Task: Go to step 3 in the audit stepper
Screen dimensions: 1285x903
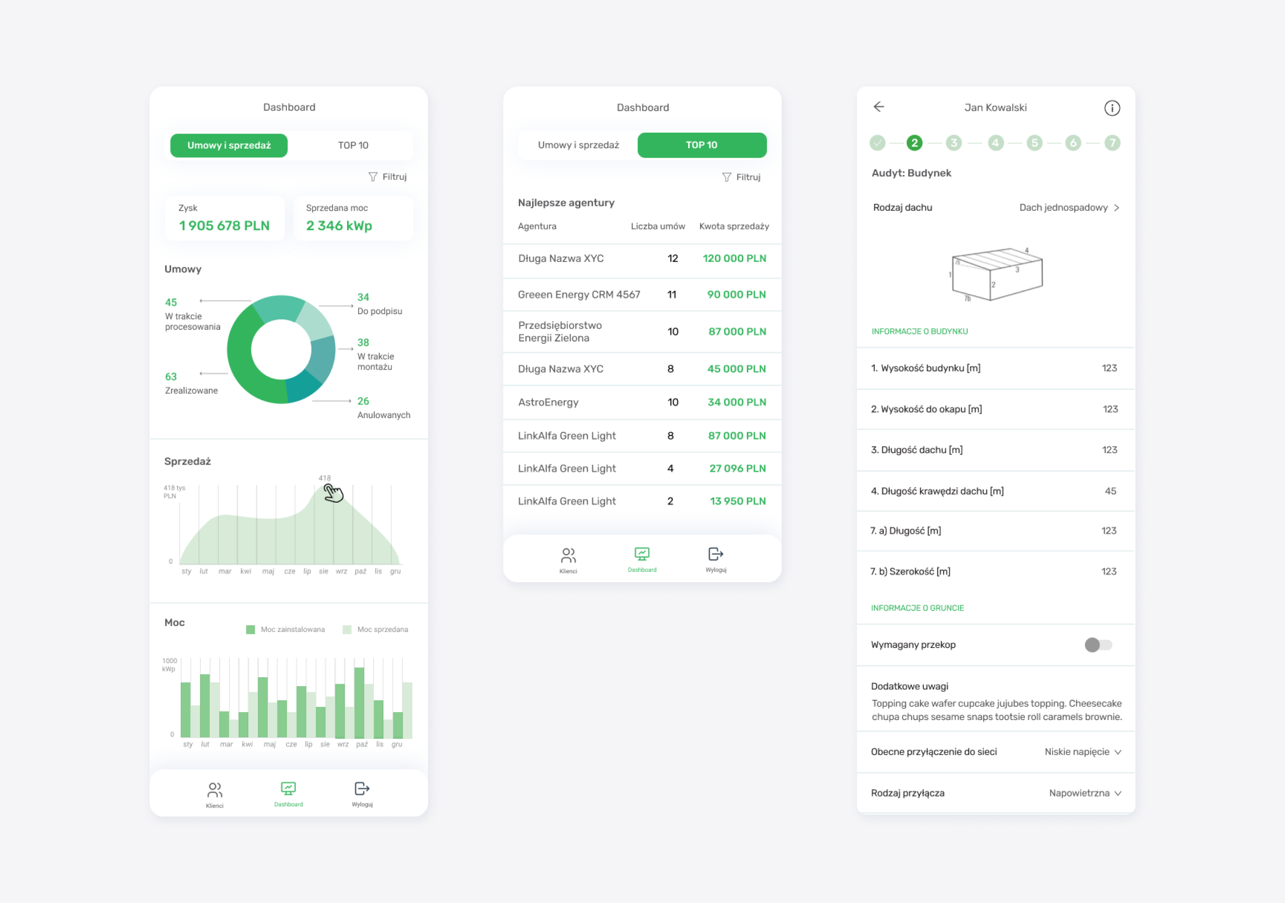Action: [954, 143]
